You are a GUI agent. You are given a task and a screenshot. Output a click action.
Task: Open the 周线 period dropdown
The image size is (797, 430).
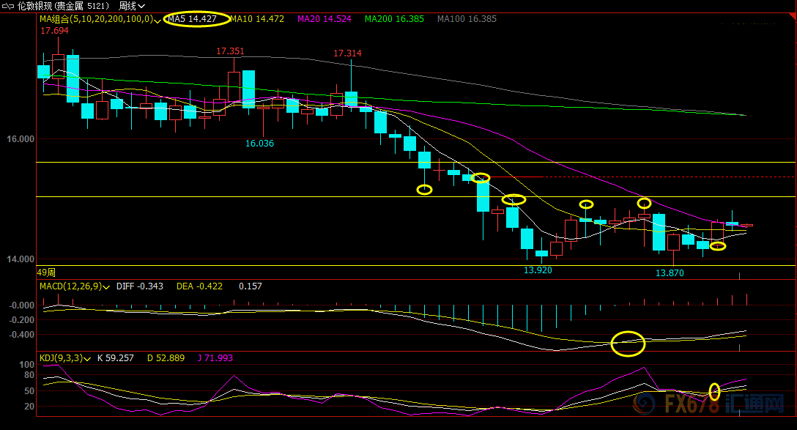click(132, 6)
